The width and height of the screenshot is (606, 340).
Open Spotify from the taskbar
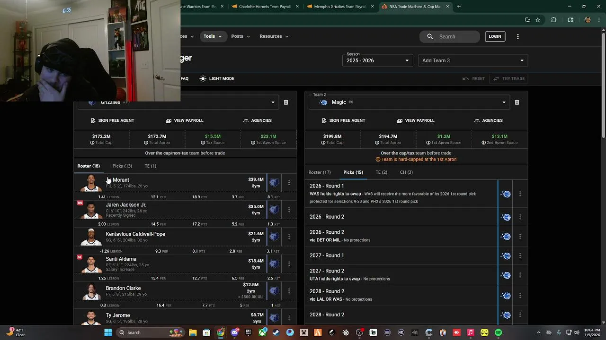498,332
